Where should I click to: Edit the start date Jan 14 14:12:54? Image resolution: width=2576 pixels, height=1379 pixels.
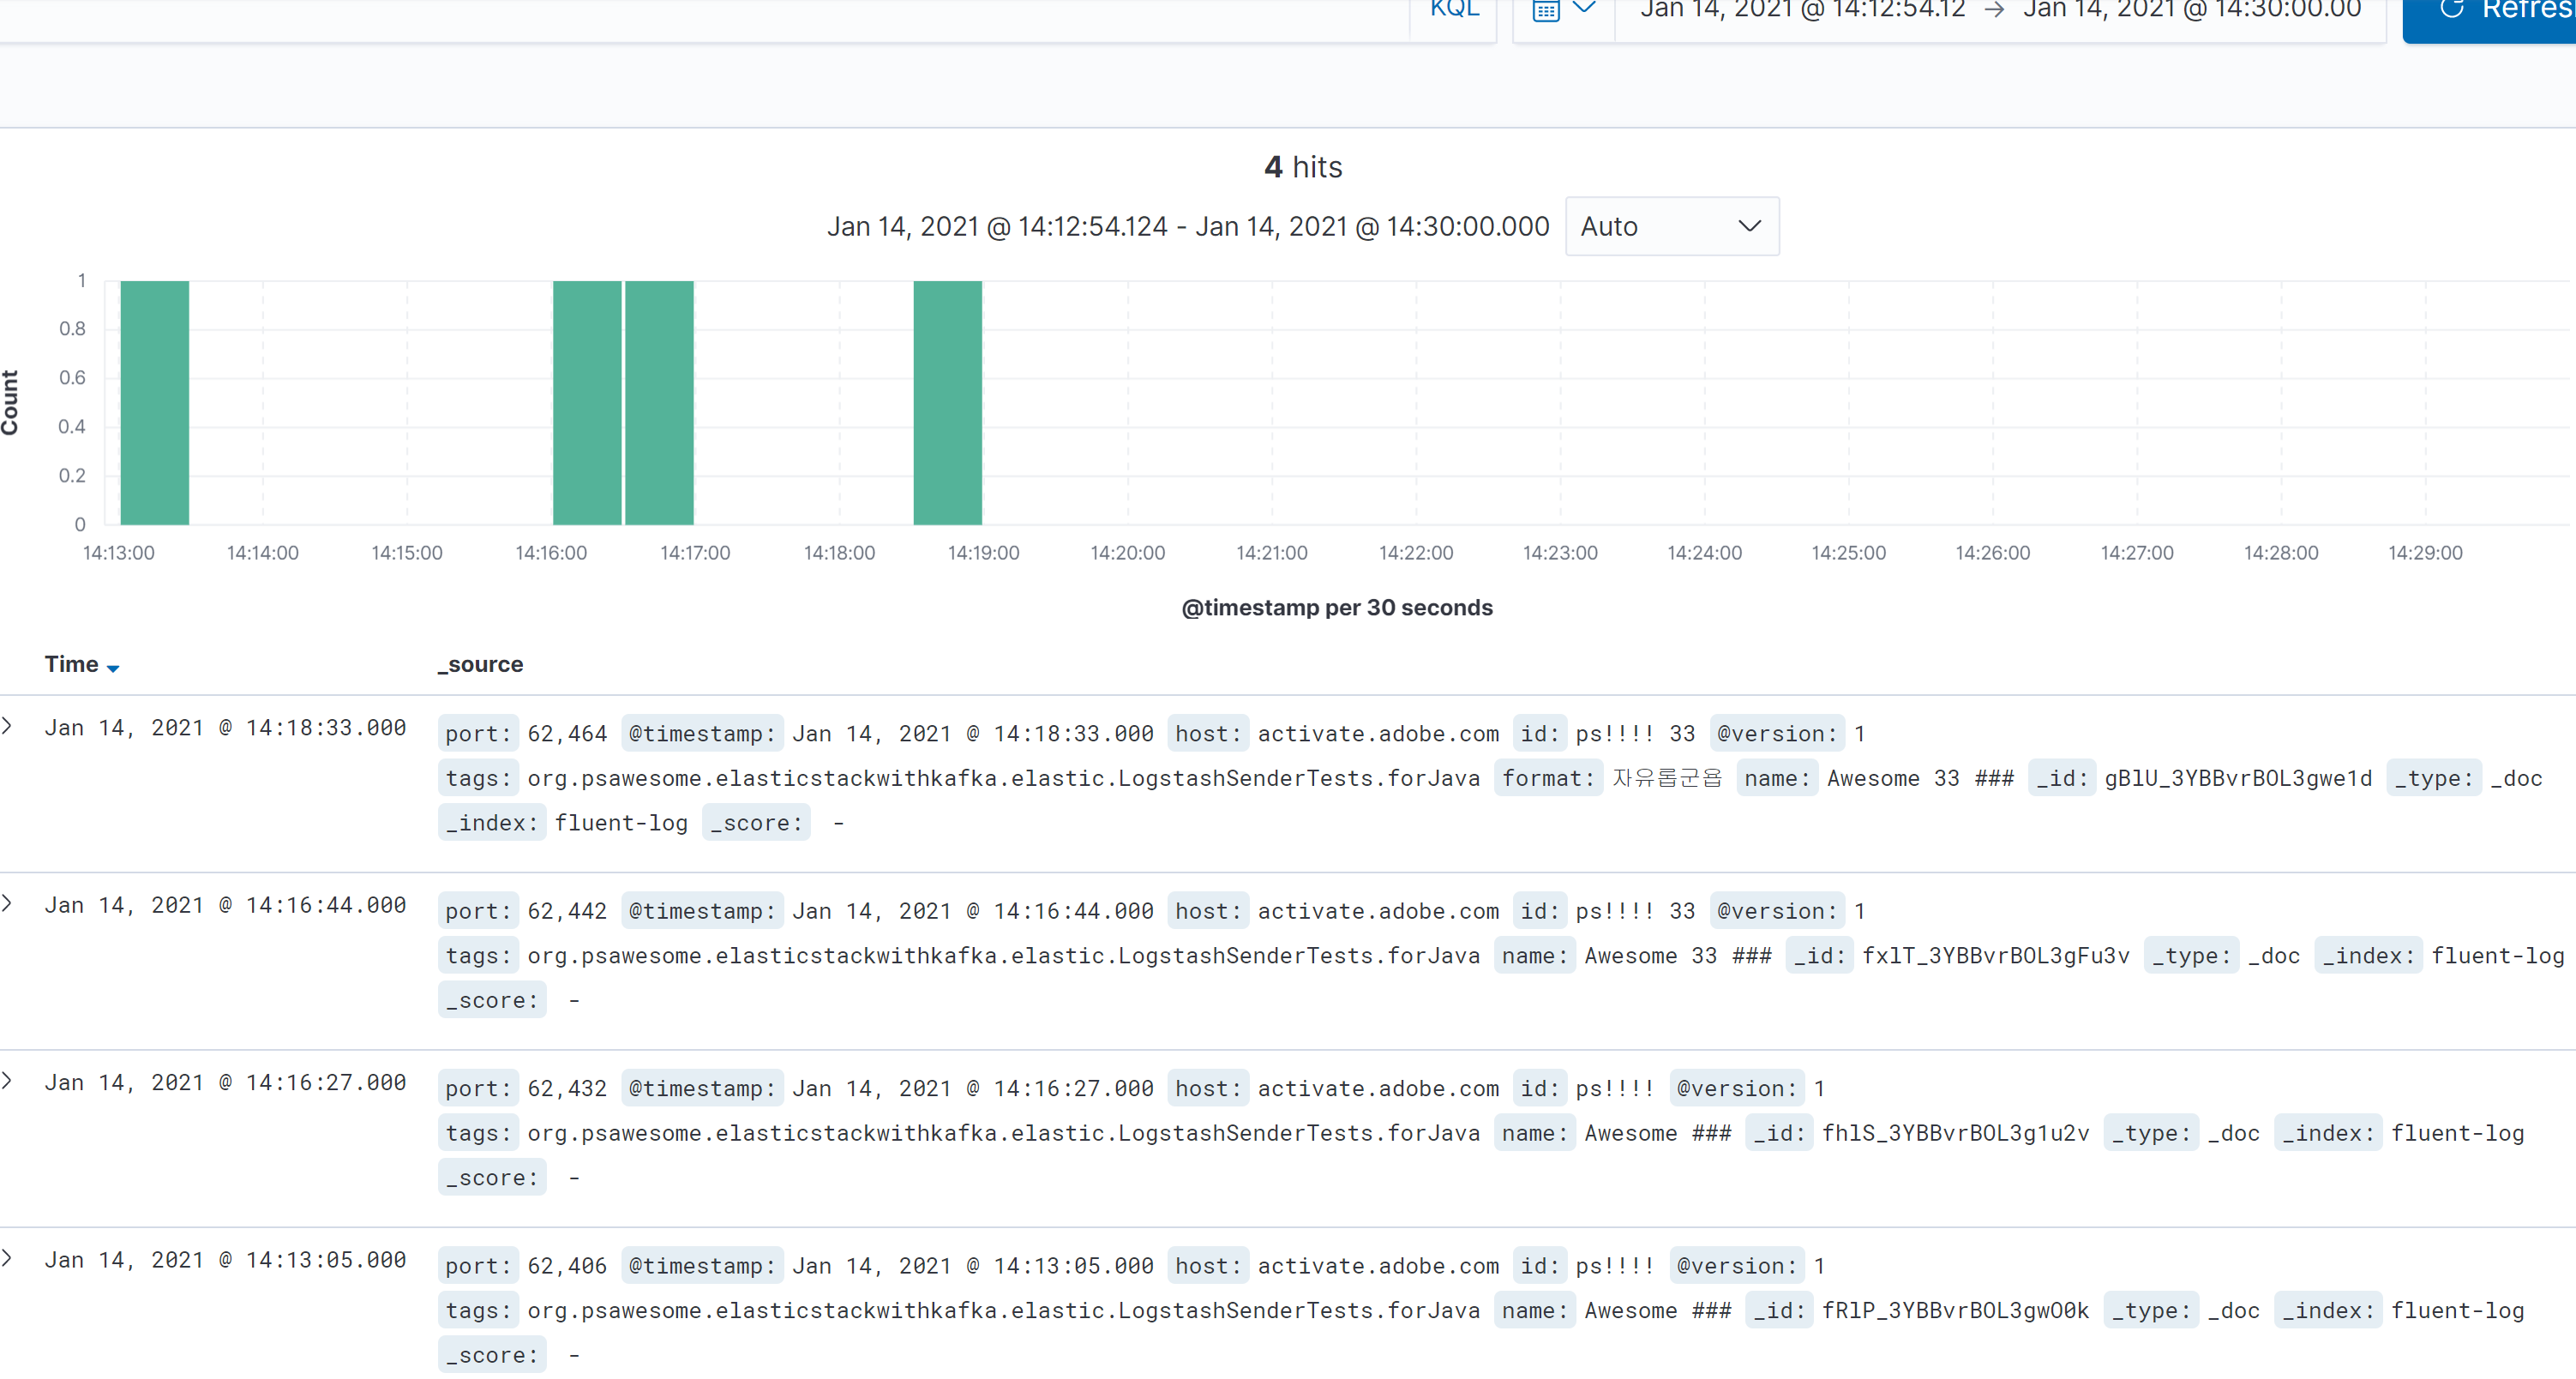point(1802,10)
